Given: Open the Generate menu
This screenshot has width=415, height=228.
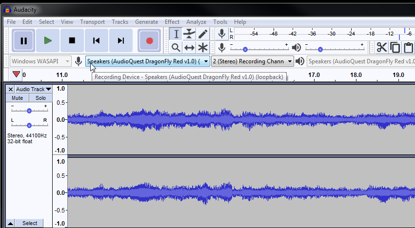Looking at the screenshot, I should (x=146, y=22).
